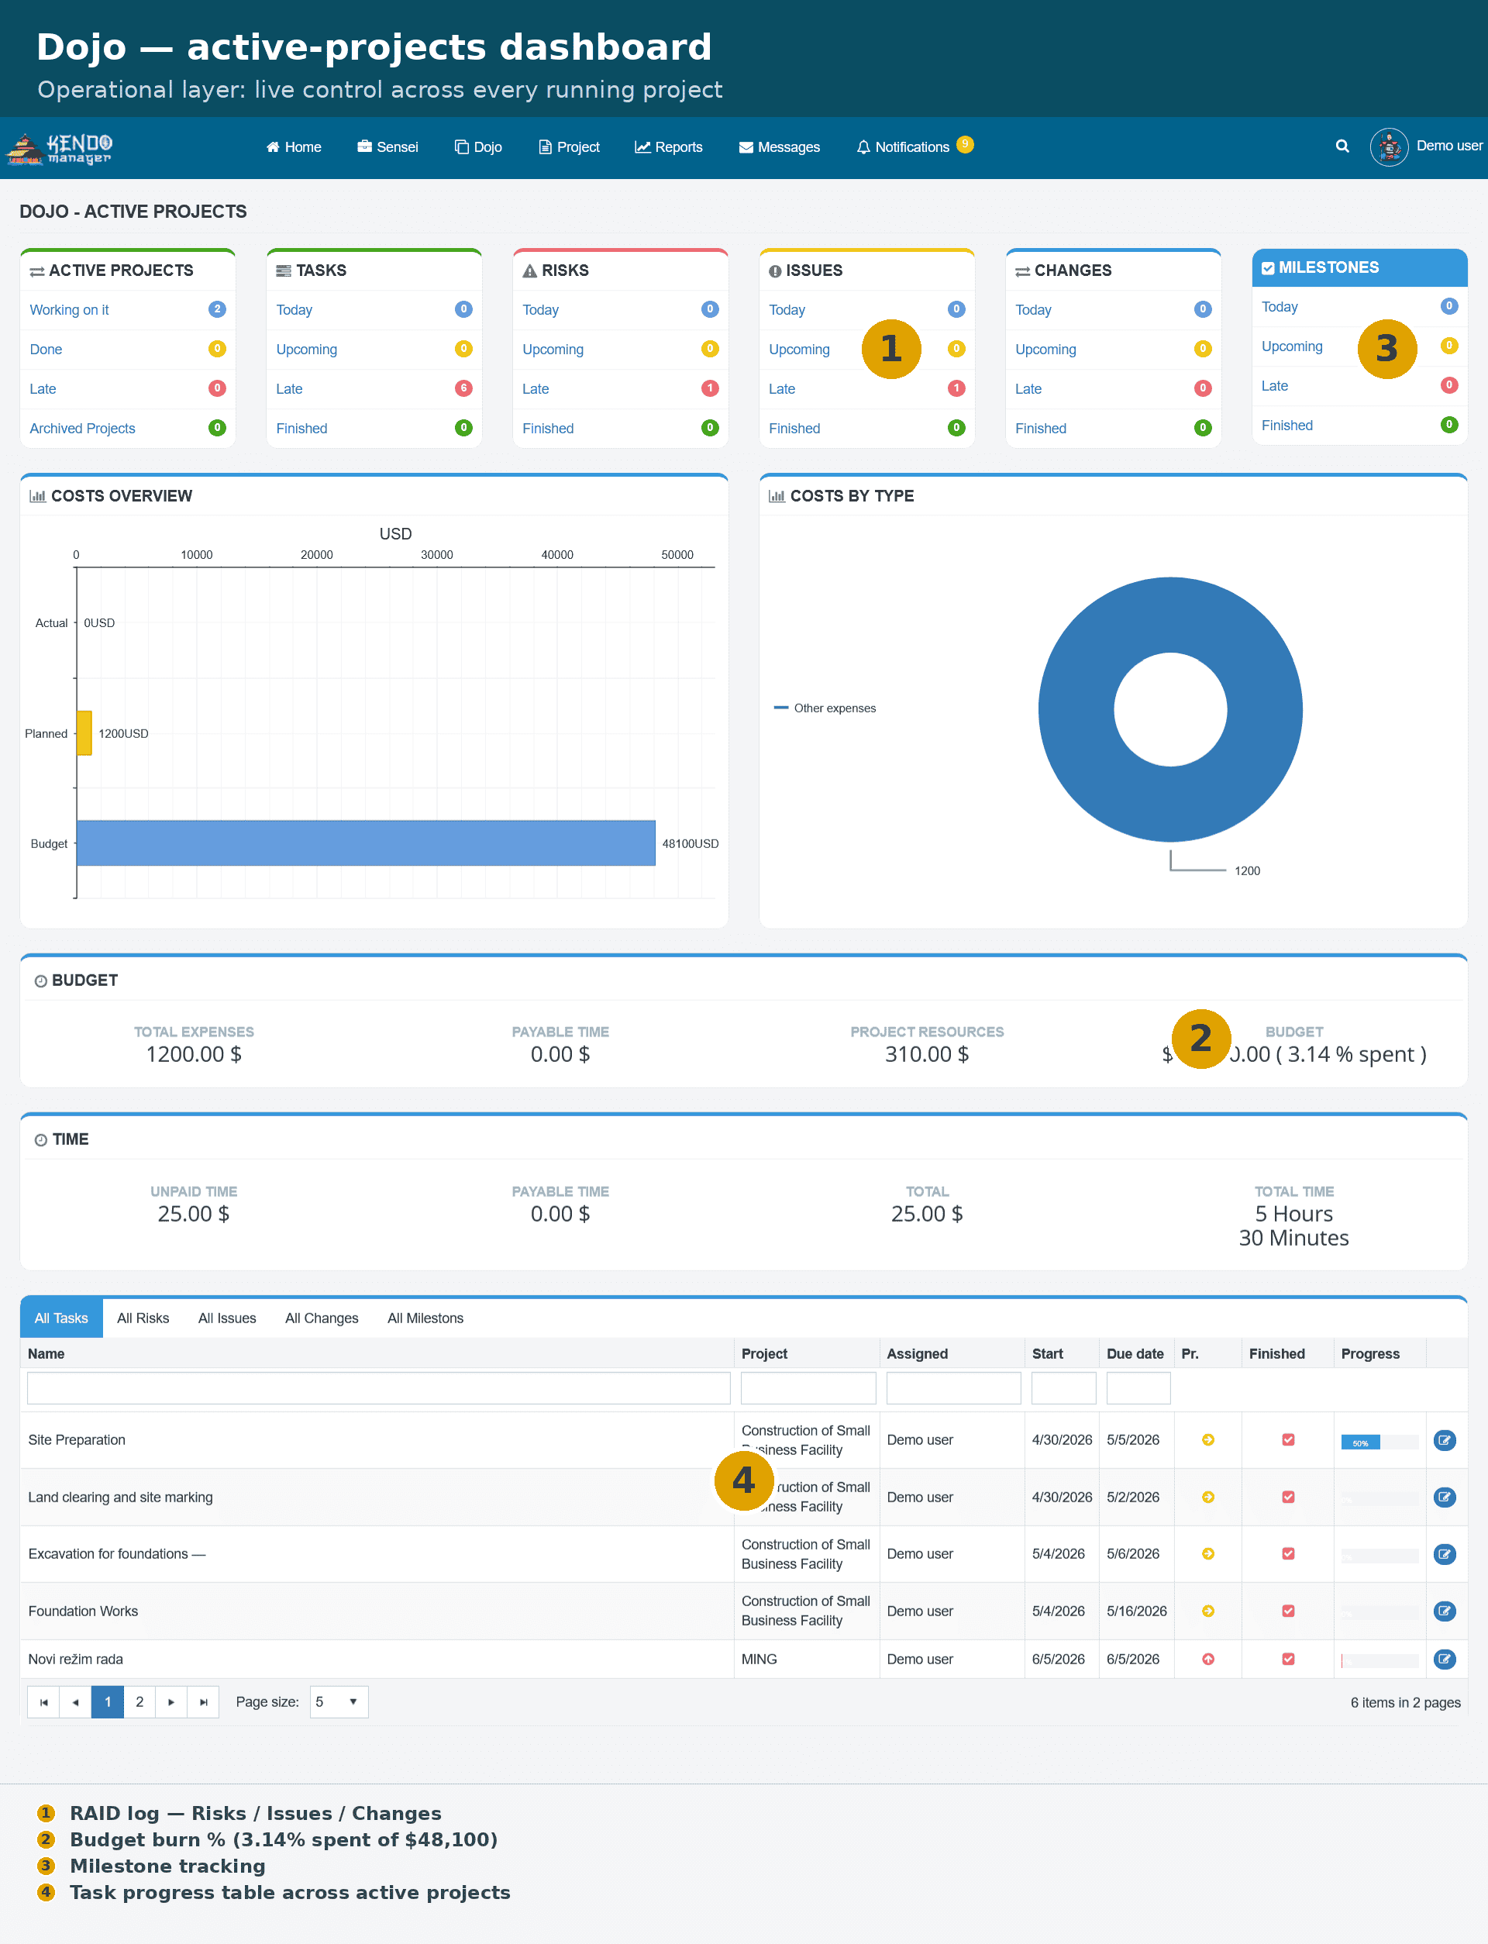The image size is (1488, 1944).
Task: Click the Assigned filter input field
Action: pyautogui.click(x=953, y=1387)
